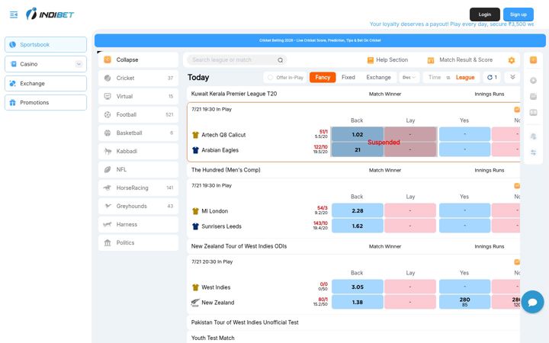The width and height of the screenshot is (549, 343).
Task: Select the Greyhounds category
Action: [x=138, y=206]
